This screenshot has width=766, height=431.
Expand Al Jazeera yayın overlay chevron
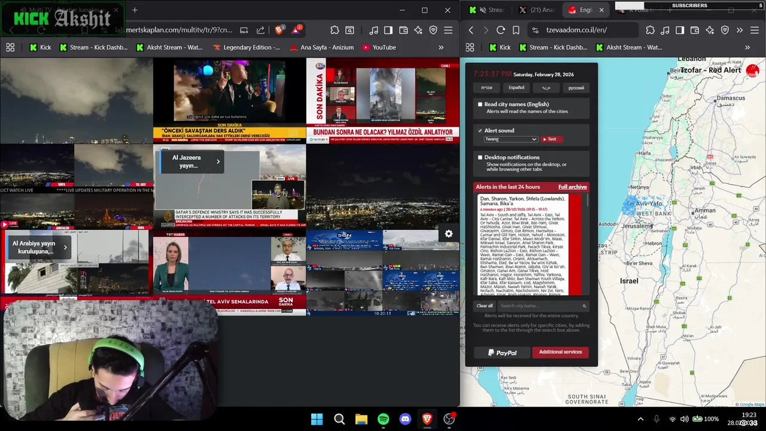(x=218, y=162)
